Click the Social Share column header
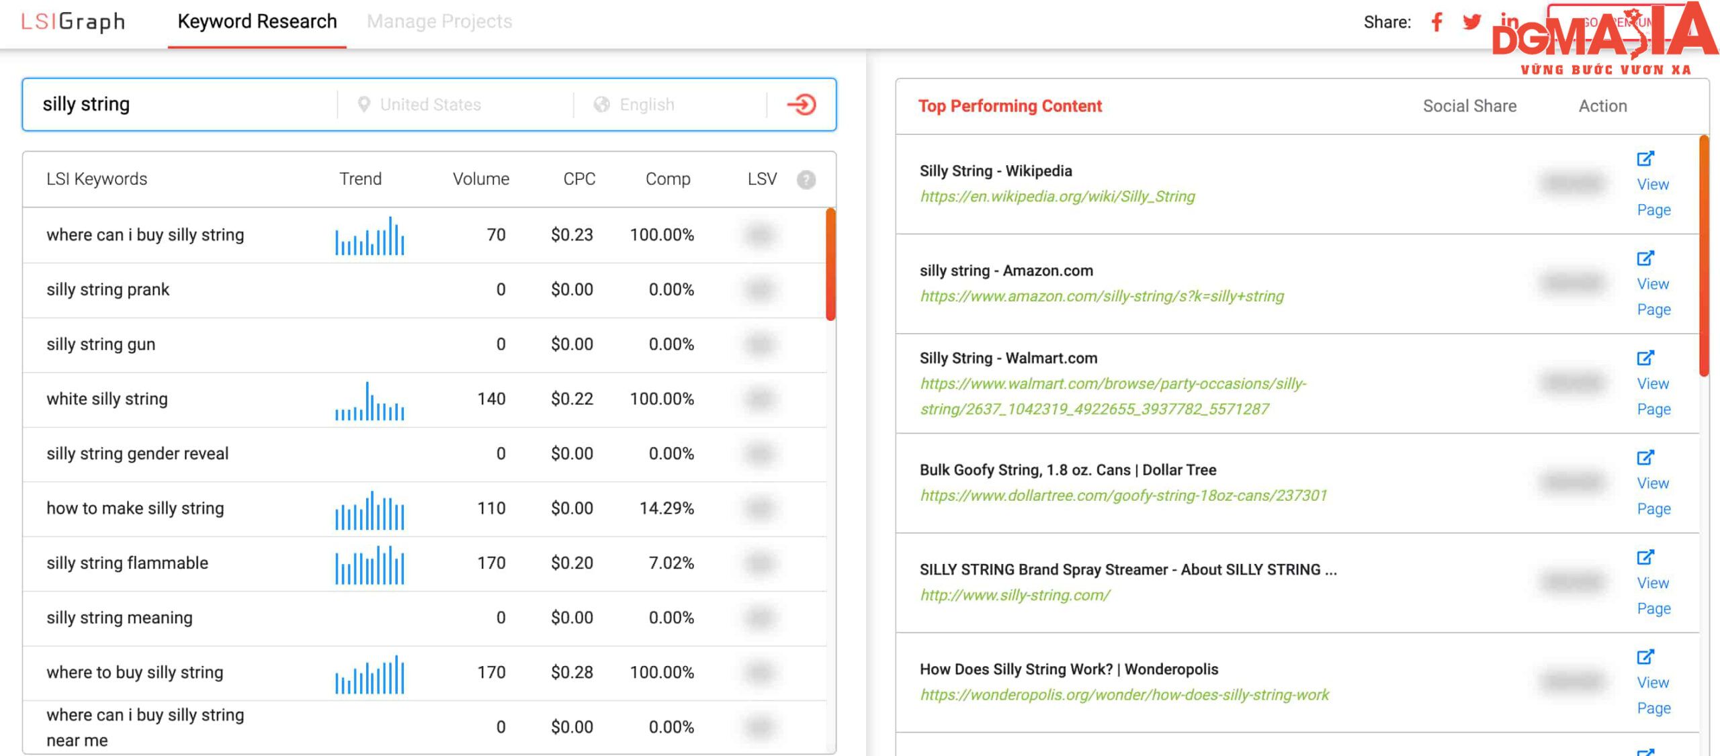The image size is (1720, 756). 1469,106
